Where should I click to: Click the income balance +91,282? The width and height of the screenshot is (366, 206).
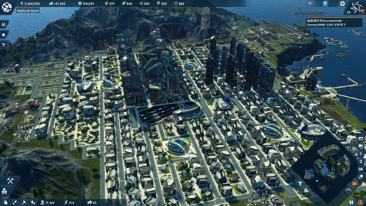[57, 4]
